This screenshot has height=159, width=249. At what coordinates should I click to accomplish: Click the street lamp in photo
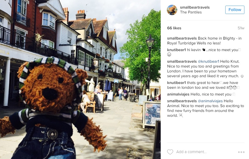coord(150,63)
